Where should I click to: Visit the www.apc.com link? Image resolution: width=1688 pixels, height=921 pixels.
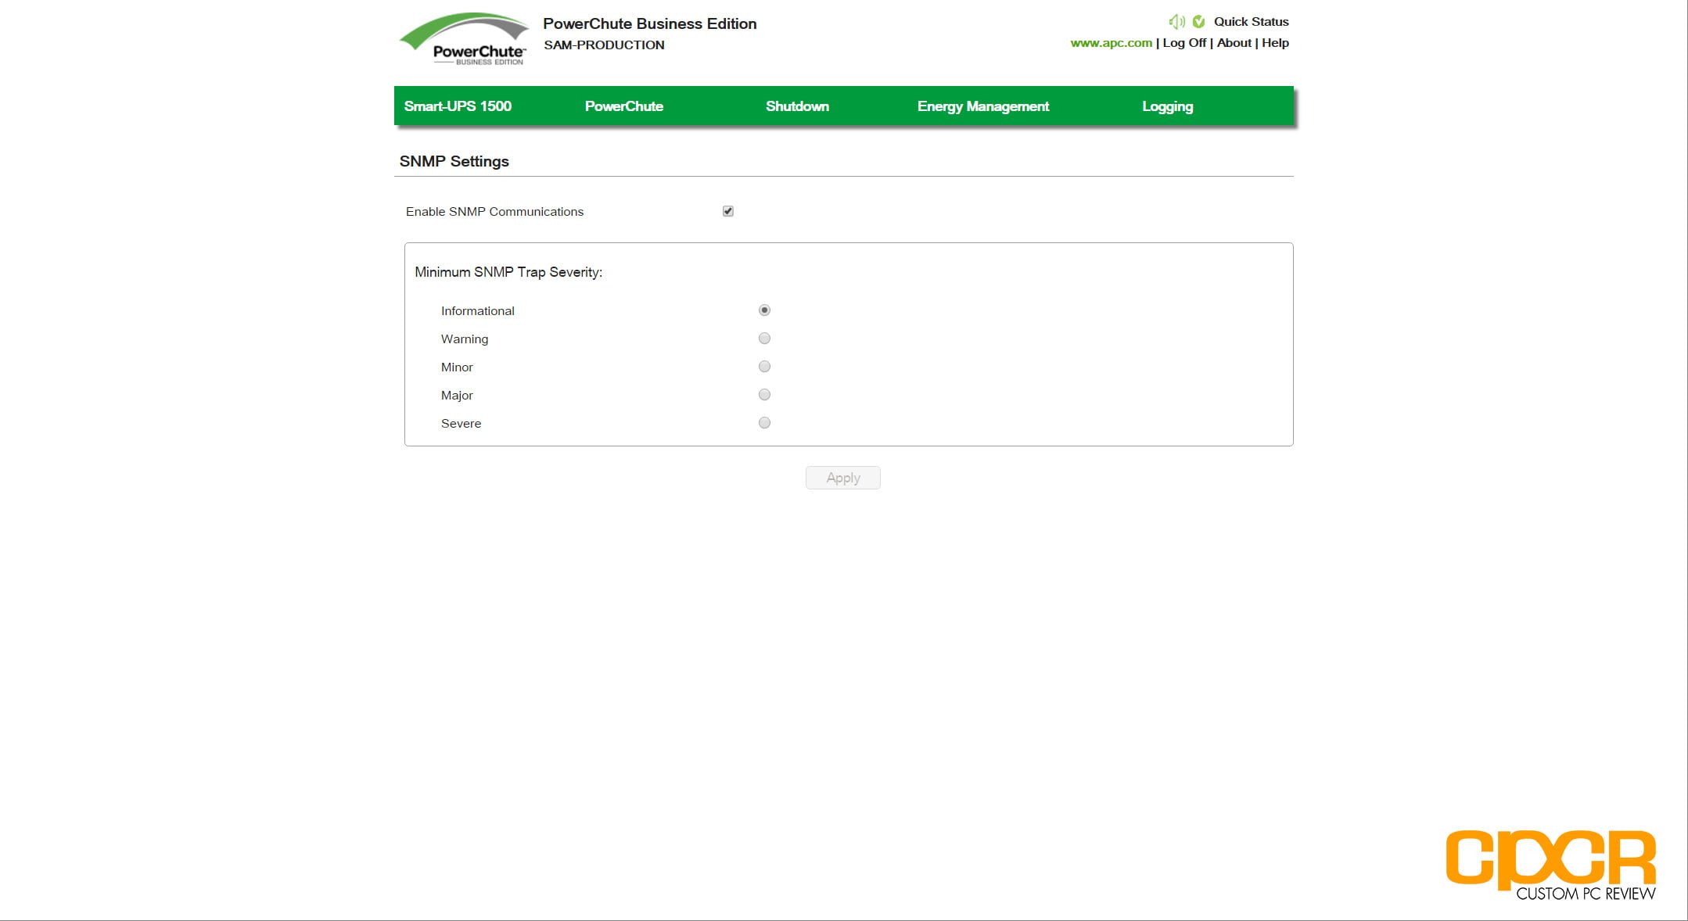click(1111, 43)
